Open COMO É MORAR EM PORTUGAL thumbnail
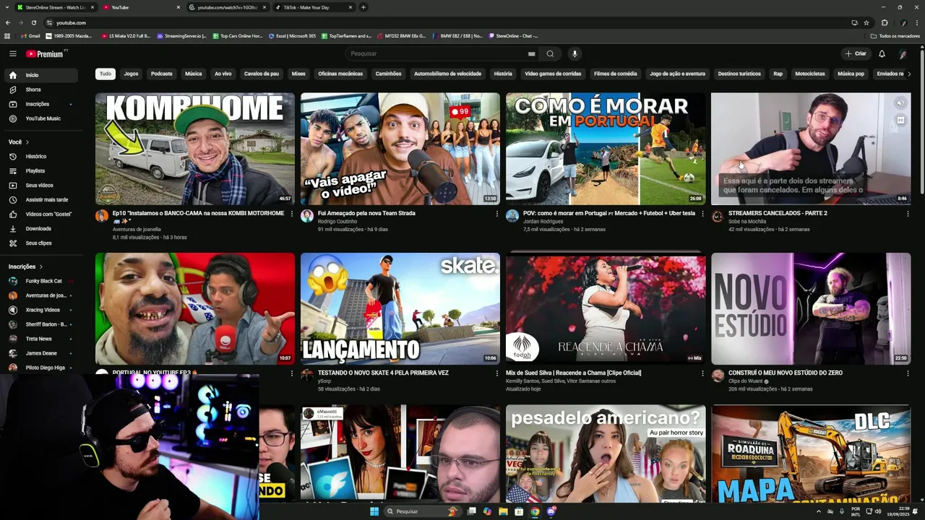 [x=606, y=149]
